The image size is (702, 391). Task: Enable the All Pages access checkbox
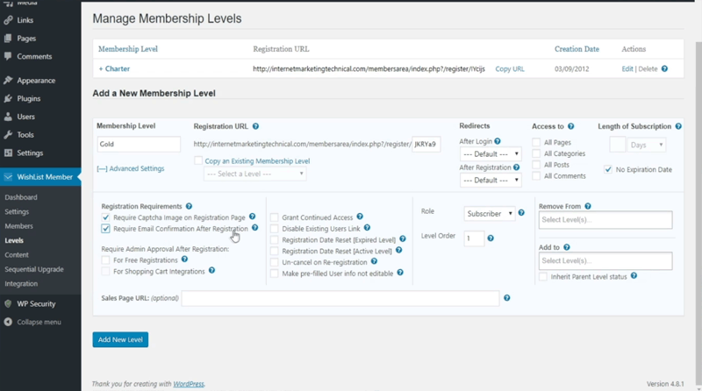click(x=536, y=142)
